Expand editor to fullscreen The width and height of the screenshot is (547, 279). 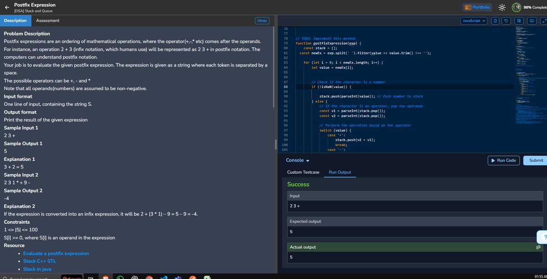coord(543,21)
